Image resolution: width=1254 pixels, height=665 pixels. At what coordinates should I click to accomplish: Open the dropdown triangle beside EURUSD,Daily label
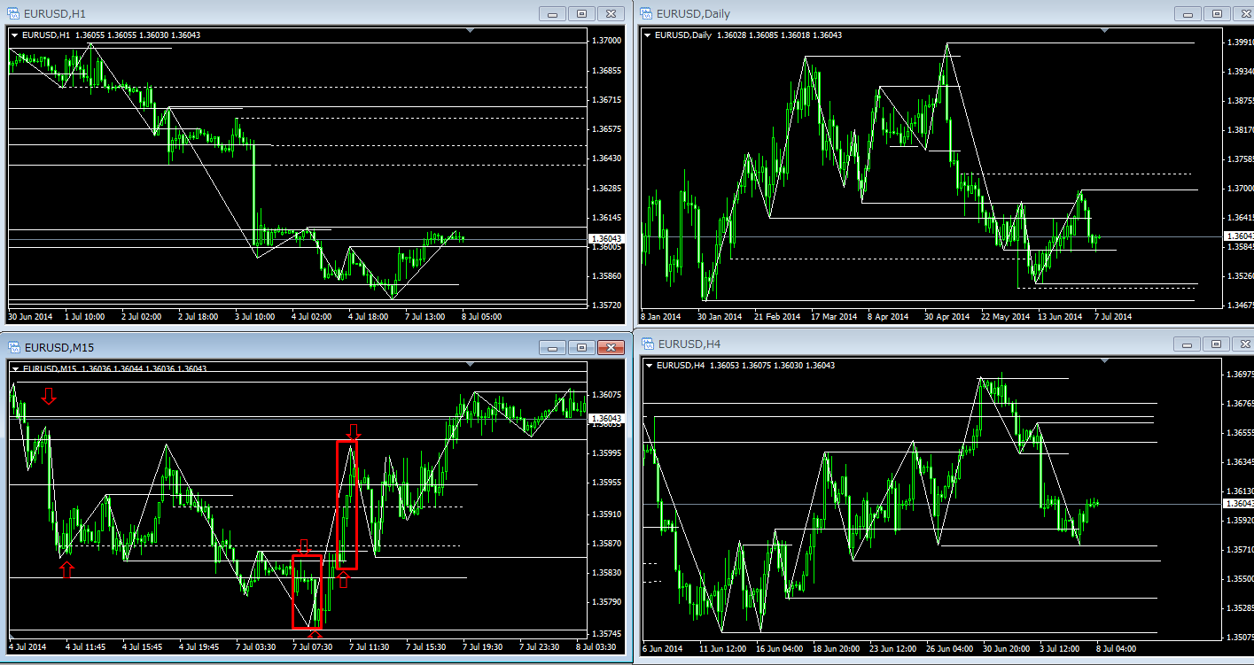coord(647,35)
